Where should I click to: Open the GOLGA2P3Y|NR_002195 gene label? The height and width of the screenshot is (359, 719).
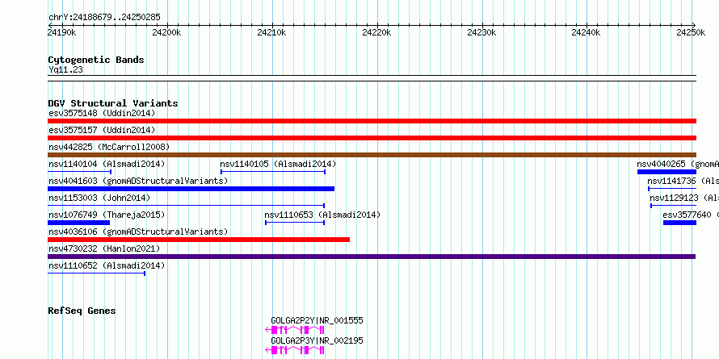317,340
